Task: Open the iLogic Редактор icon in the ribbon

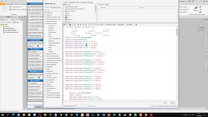Action: (196, 8)
